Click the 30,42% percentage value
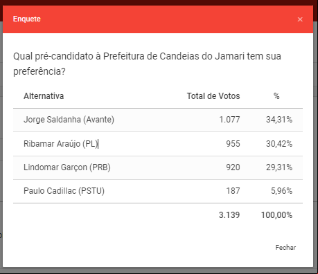Viewport: 318px width, 274px height. [x=279, y=144]
